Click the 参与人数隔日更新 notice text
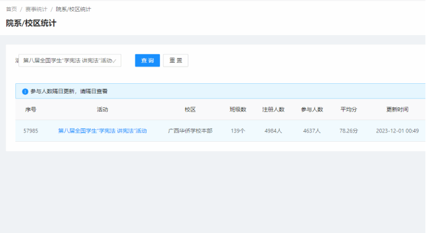Image resolution: width=426 pixels, height=233 pixels. pos(69,91)
